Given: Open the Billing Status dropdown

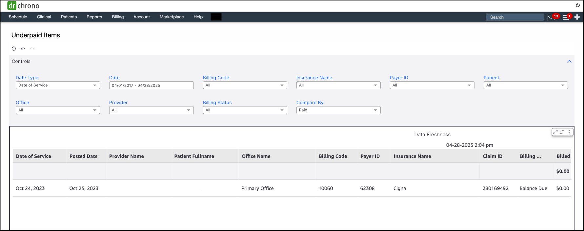Looking at the screenshot, I should point(245,110).
